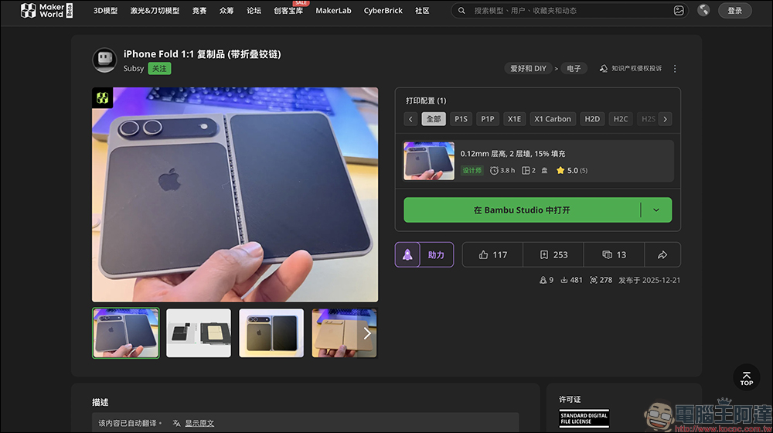Open the 激光&刀切模型 menu

(x=155, y=10)
